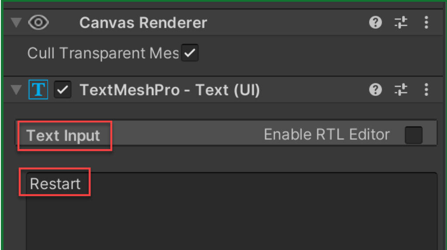Click the TextMeshPro blue T icon
Viewport: 447px width, 250px height.
pos(39,90)
